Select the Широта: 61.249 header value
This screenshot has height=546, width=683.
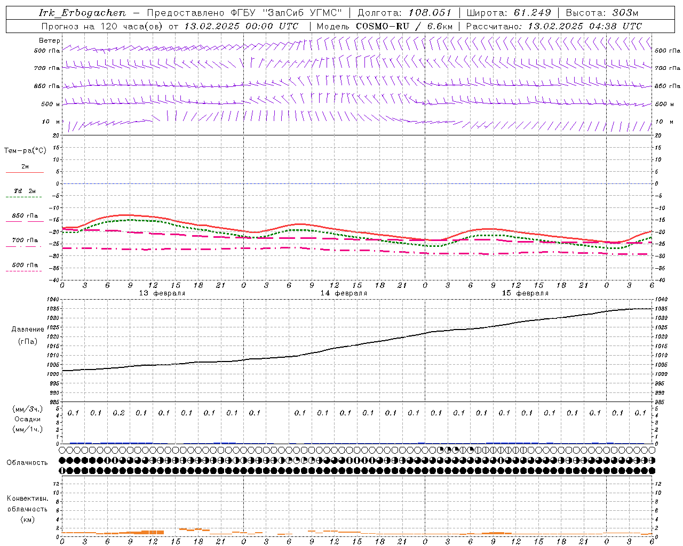509,13
